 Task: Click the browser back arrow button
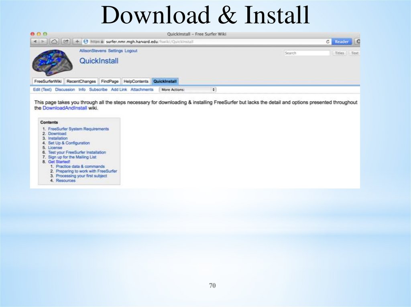pos(35,42)
